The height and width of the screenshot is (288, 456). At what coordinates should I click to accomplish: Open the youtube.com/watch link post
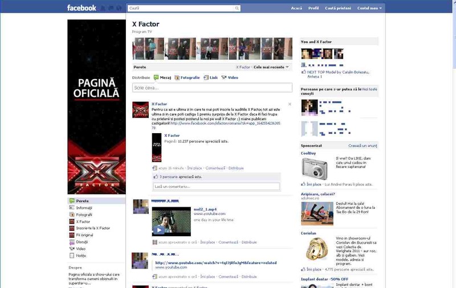216,263
